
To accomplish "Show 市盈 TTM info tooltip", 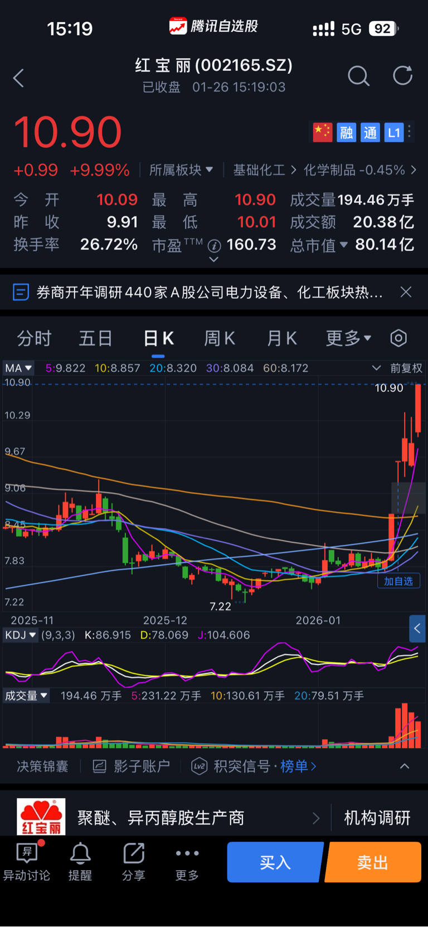I will [x=215, y=245].
